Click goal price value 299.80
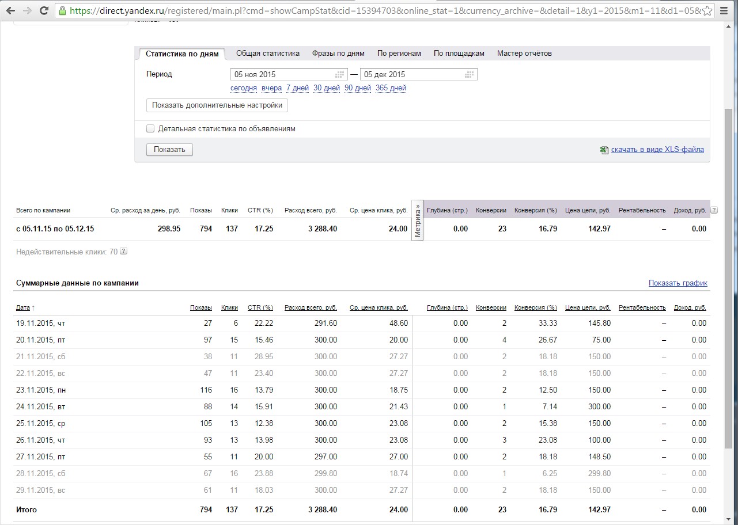Viewport: 738px width, 525px height. [599, 474]
